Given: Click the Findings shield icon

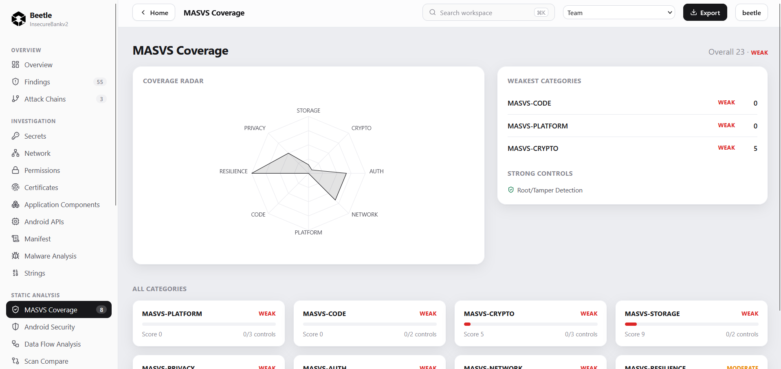Looking at the screenshot, I should point(15,82).
